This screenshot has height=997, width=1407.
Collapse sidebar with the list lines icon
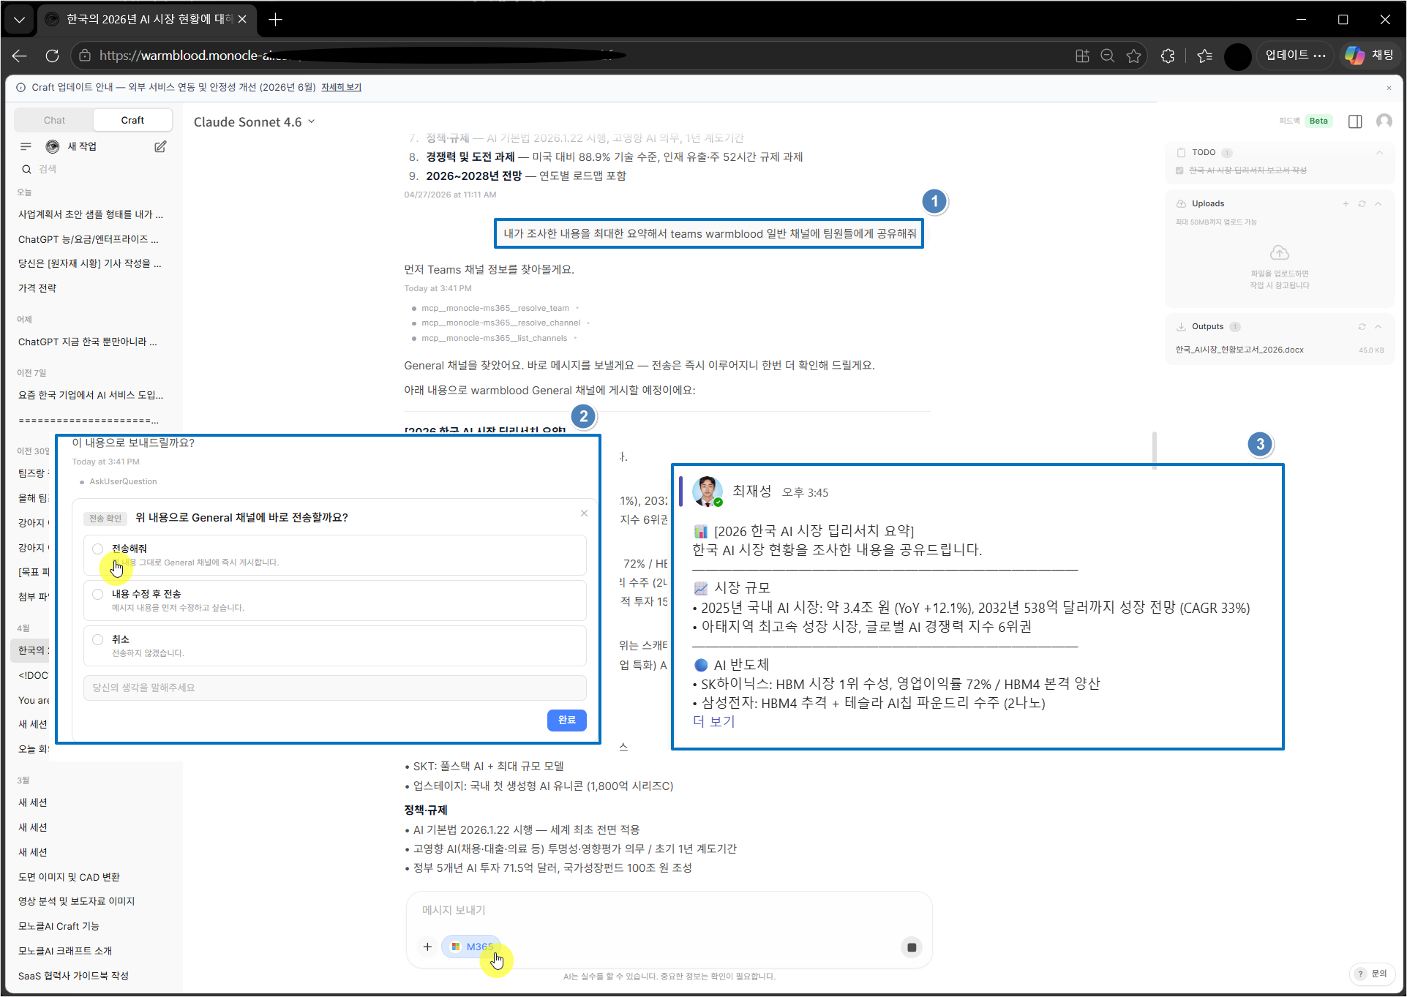pyautogui.click(x=26, y=146)
